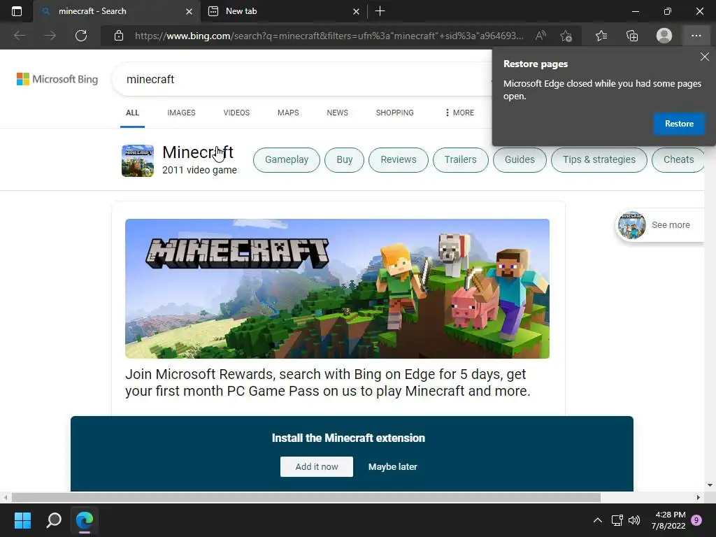Switch to the minecraft - Search tab
The height and width of the screenshot is (537, 716).
coord(117,11)
